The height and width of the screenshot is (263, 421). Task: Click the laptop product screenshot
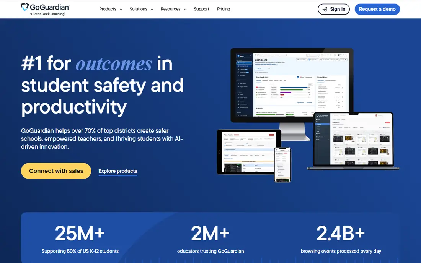pyautogui.click(x=353, y=141)
